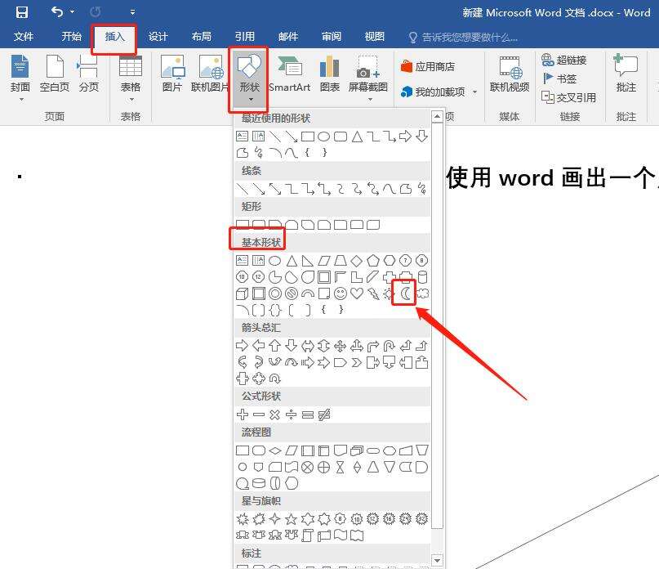The image size is (659, 569).
Task: Select the text box in 最近使用的形状
Action: pyautogui.click(x=242, y=137)
